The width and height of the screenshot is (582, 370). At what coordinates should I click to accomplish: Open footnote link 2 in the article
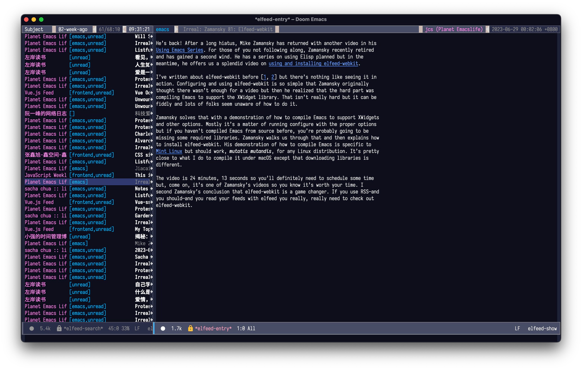click(274, 77)
